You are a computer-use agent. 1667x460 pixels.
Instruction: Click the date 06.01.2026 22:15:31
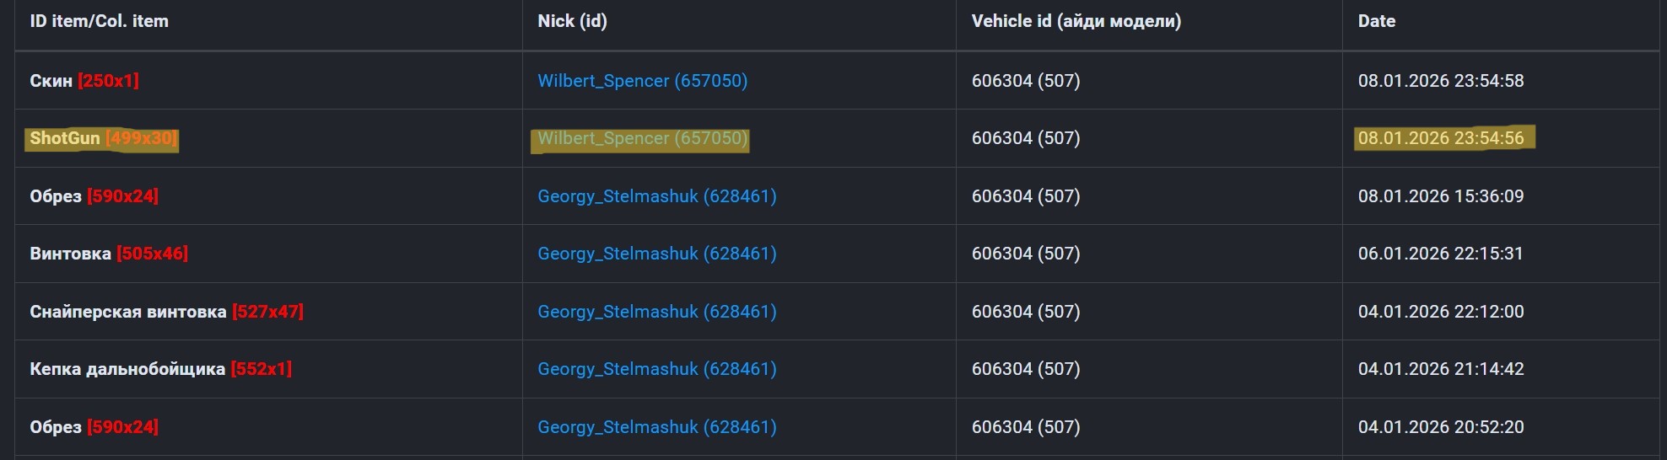coord(1440,254)
